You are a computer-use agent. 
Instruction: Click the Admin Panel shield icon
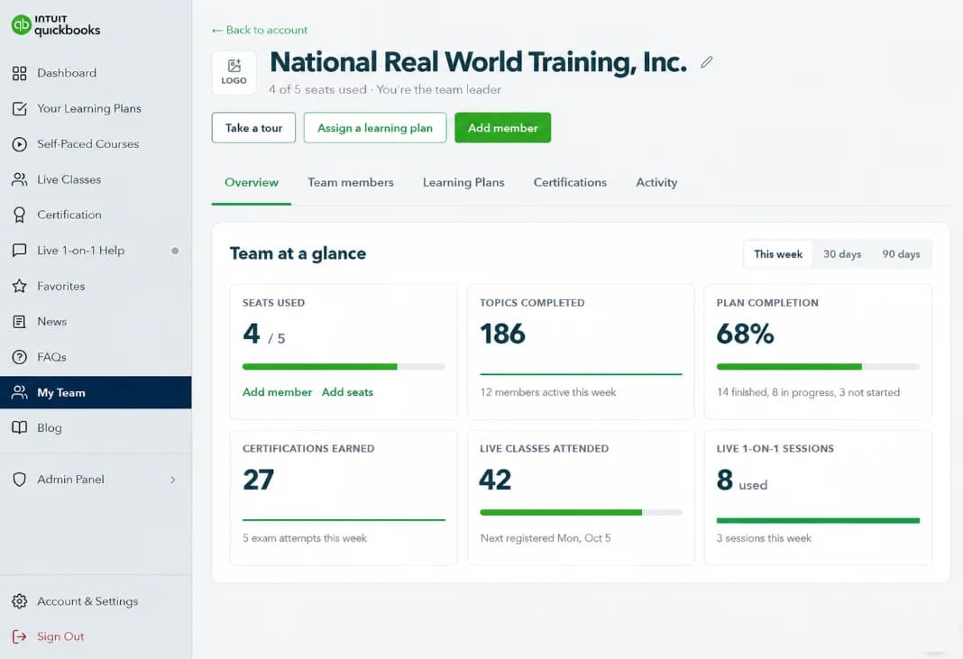click(20, 480)
